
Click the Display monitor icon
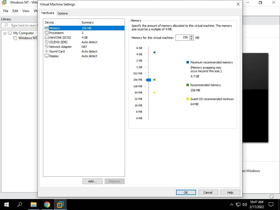point(46,56)
